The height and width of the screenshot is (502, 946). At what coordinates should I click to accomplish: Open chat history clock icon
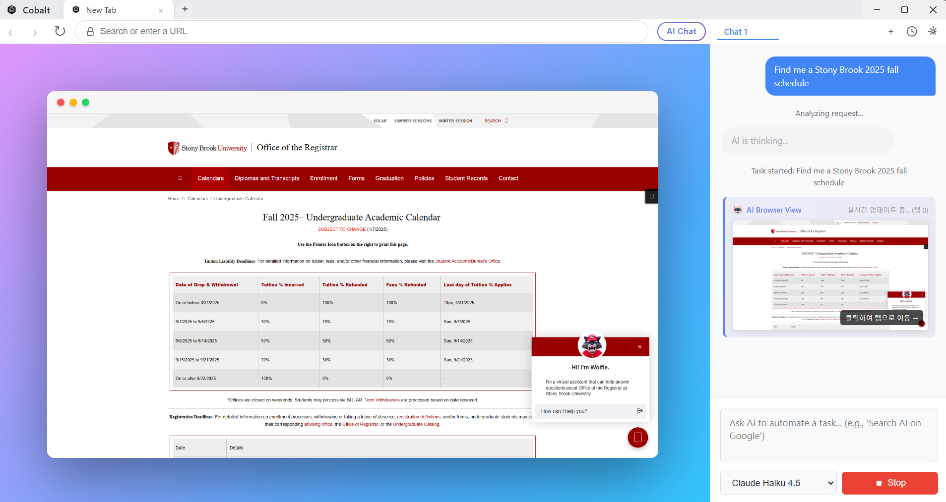pos(912,32)
